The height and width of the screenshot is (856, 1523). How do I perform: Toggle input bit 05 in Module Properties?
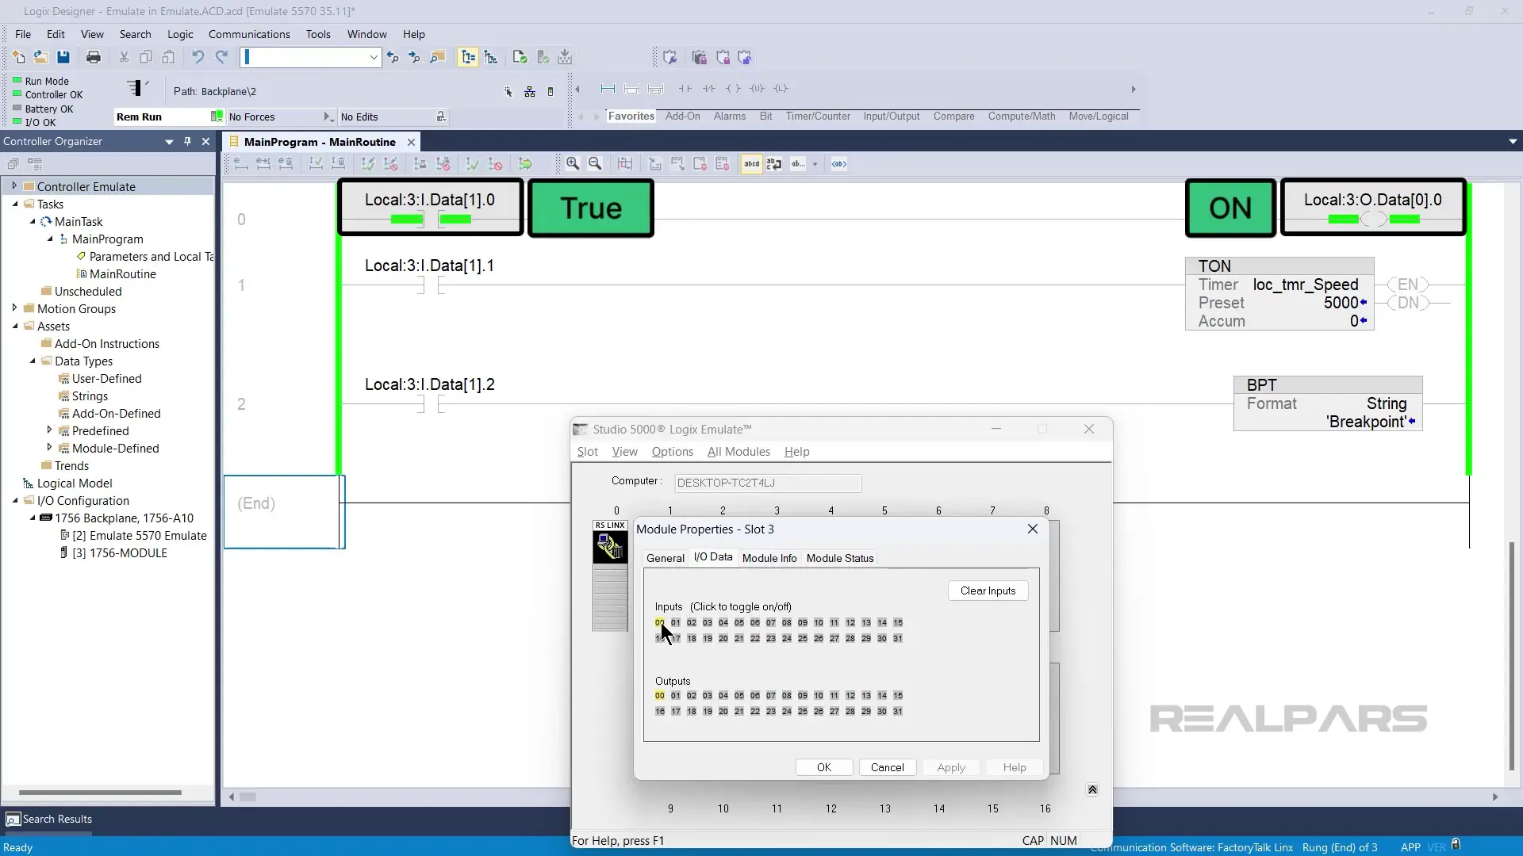(x=739, y=623)
